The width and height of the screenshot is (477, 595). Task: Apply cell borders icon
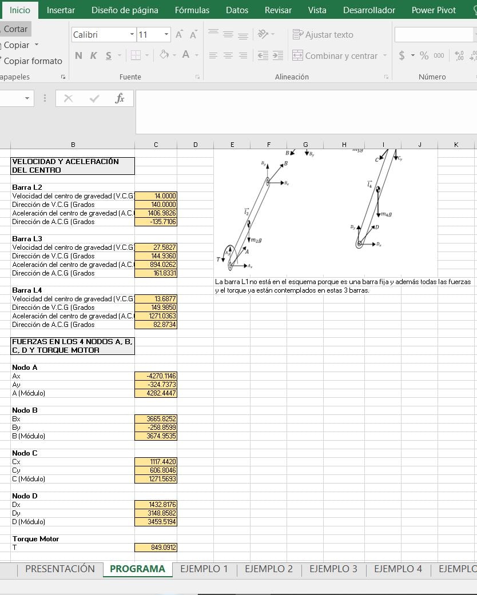136,55
